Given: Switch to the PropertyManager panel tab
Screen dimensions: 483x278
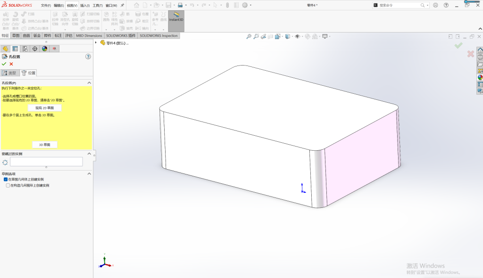Looking at the screenshot, I should click(x=15, y=49).
